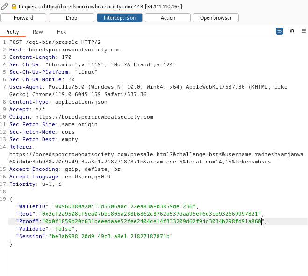Open the editor hamburger options menu
This screenshot has height=276, width=308.
pyautogui.click(x=303, y=31)
